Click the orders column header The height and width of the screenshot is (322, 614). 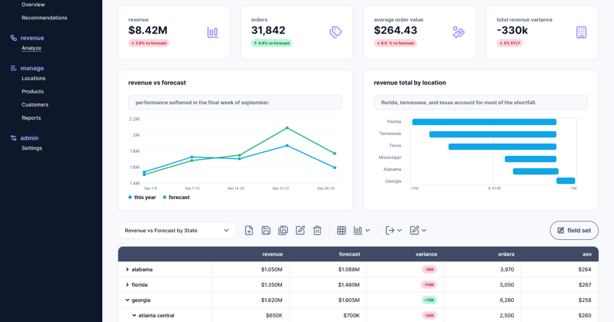coord(506,254)
